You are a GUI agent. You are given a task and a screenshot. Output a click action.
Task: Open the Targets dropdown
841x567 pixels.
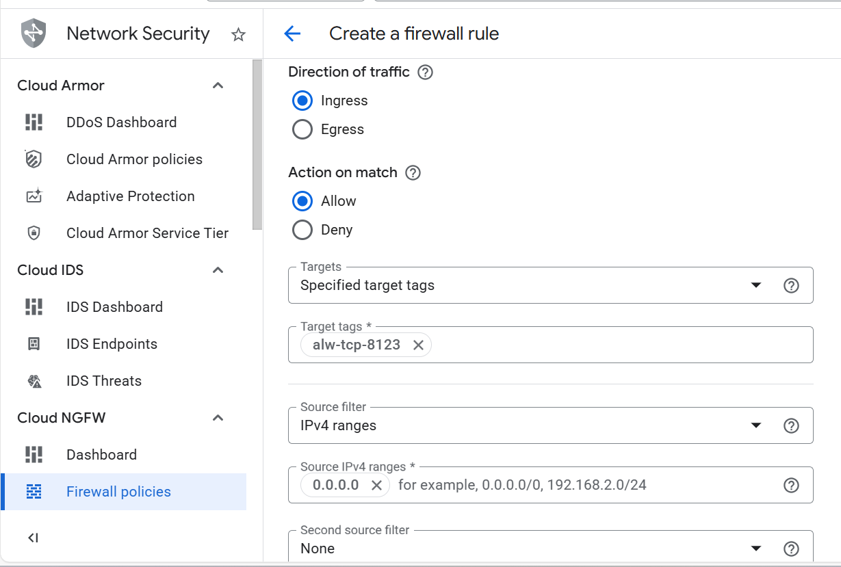click(x=755, y=285)
